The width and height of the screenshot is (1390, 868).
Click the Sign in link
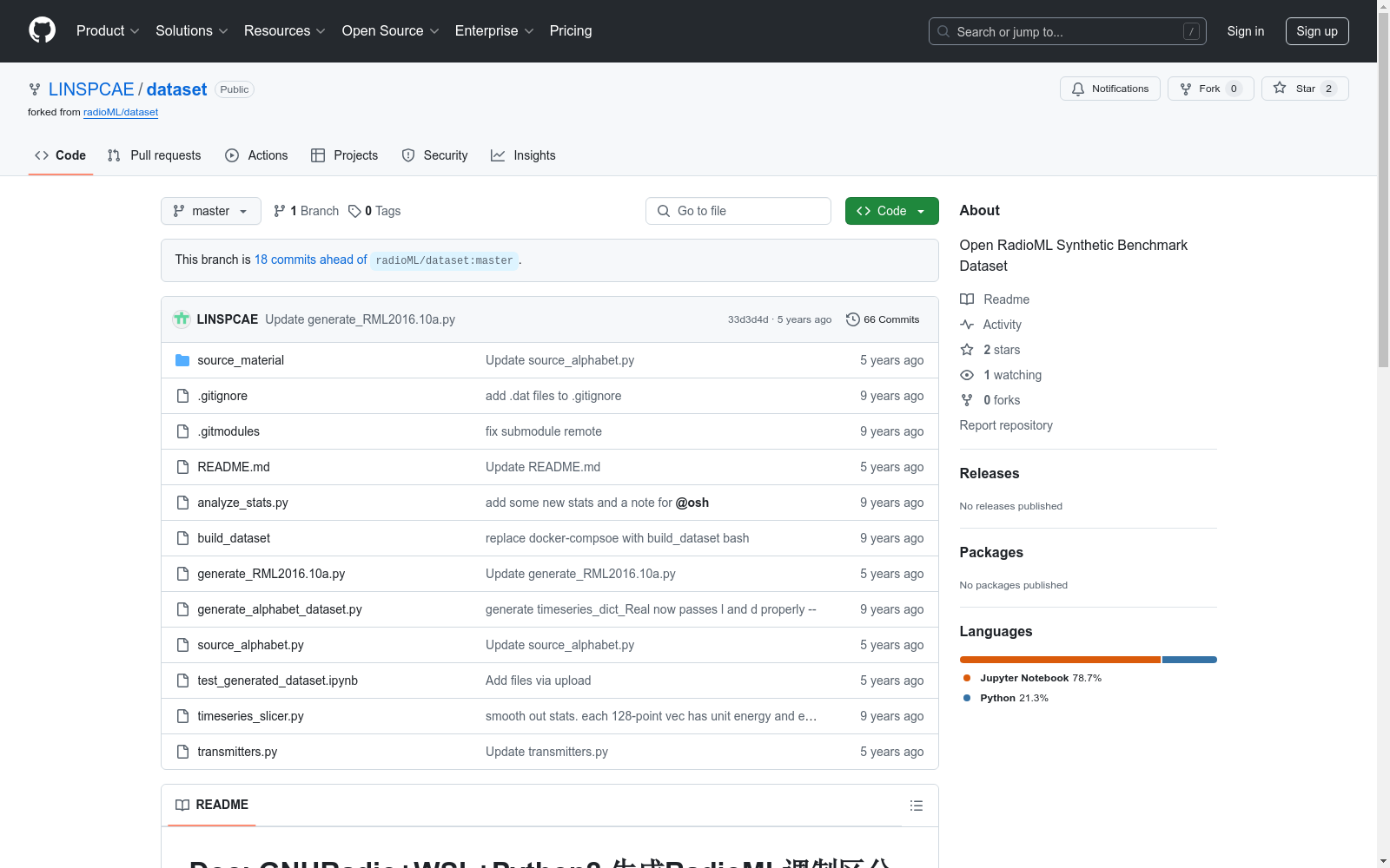[1246, 31]
